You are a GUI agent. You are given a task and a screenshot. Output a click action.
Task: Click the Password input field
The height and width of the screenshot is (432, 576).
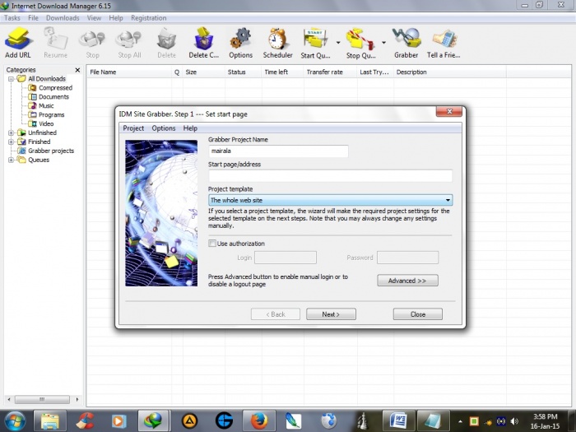pyautogui.click(x=408, y=258)
